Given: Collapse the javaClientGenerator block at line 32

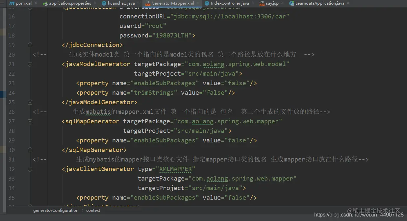Looking at the screenshot, I should pyautogui.click(x=30, y=169).
